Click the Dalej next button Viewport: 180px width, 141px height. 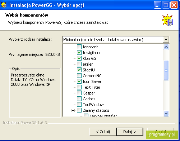point(130,132)
